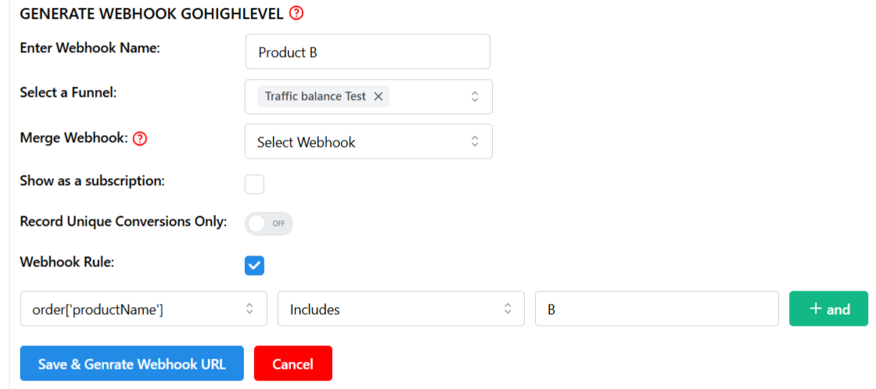Click arrows icon in Select Webhook dropdown
The image size is (876, 389).
pos(474,141)
